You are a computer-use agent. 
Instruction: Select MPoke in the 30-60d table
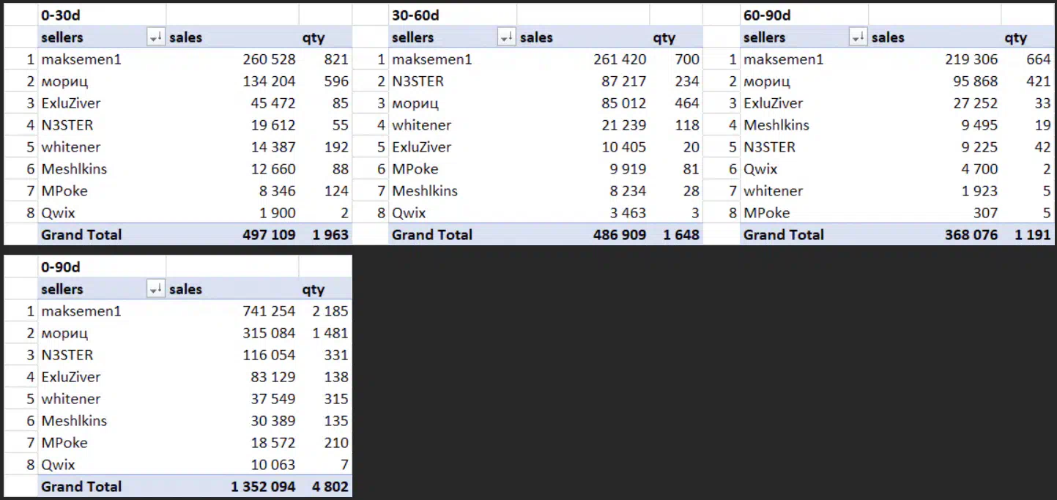pyautogui.click(x=415, y=169)
